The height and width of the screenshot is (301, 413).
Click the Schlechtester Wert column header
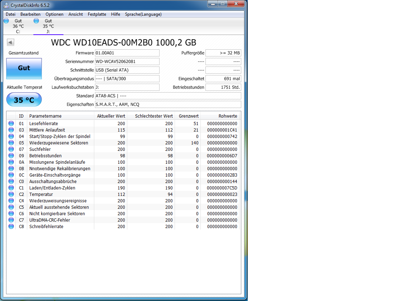pyautogui.click(x=151, y=116)
